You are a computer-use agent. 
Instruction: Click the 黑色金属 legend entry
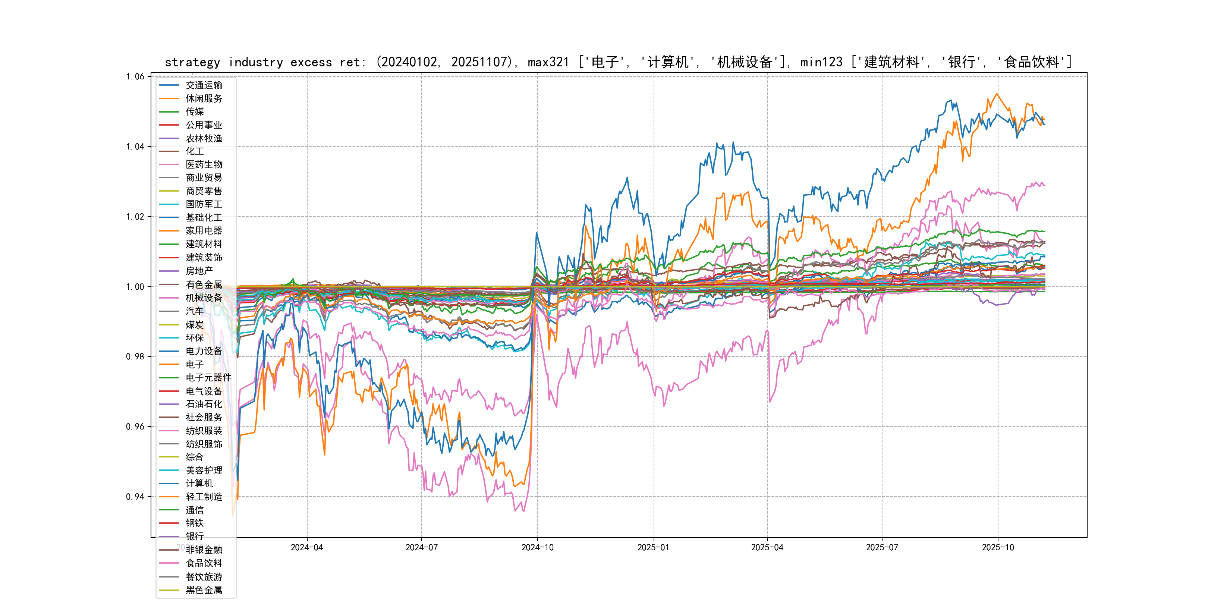[204, 590]
